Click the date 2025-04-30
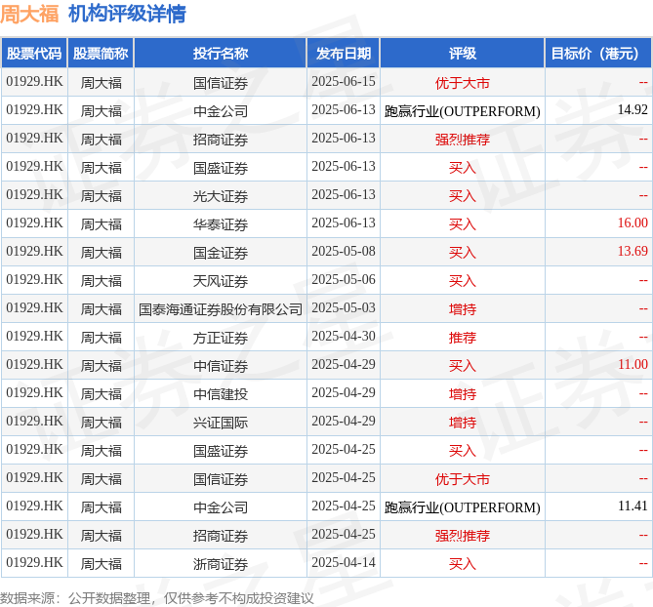 coord(344,337)
